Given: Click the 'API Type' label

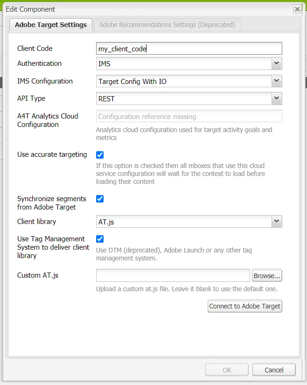Looking at the screenshot, I should click(x=31, y=98).
